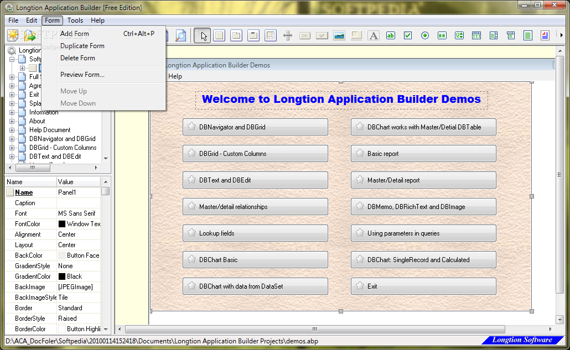Open the Tools menu
Screen dimensions: 570x350
coord(75,20)
